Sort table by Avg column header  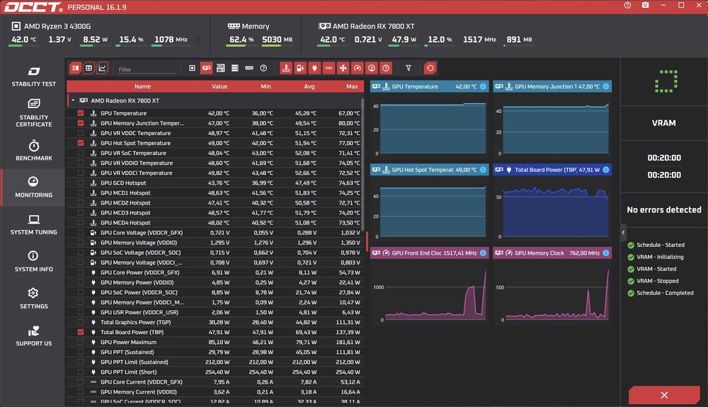tap(309, 86)
